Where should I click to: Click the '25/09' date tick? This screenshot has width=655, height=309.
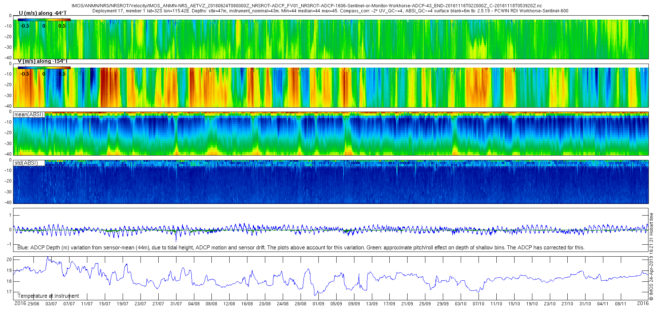[425, 304]
